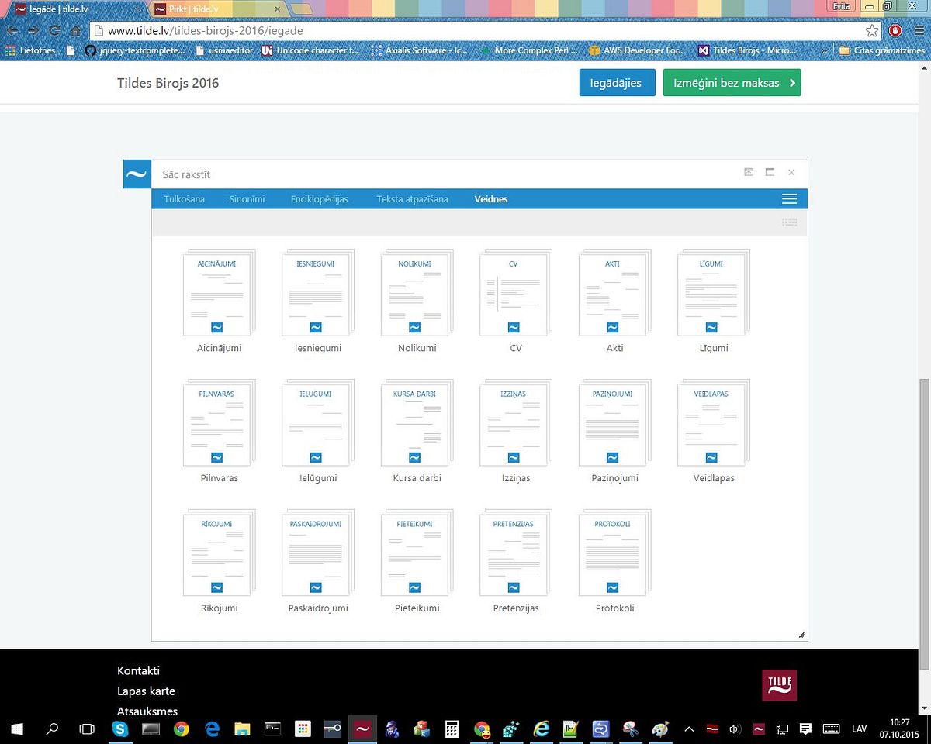This screenshot has width=931, height=744.
Task: Open the Windows Start menu
Action: (x=17, y=728)
